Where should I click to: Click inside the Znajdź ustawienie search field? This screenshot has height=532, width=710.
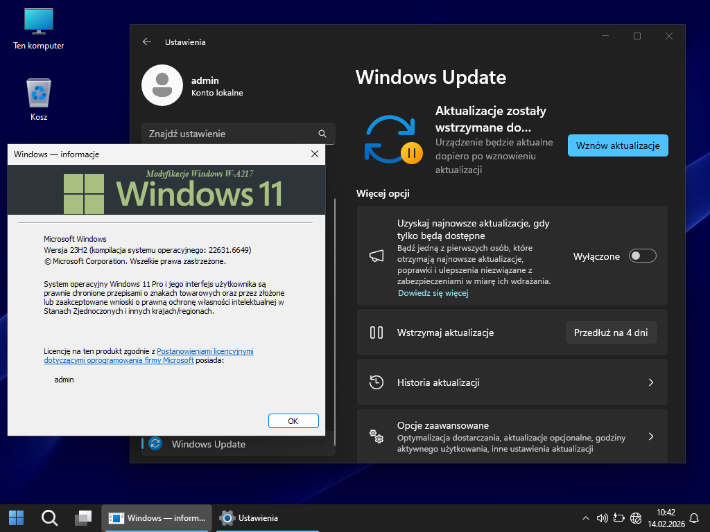click(229, 134)
